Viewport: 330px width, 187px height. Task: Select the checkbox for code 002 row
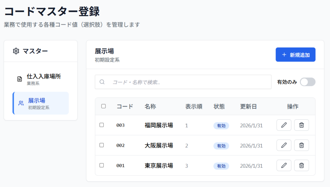click(102, 145)
